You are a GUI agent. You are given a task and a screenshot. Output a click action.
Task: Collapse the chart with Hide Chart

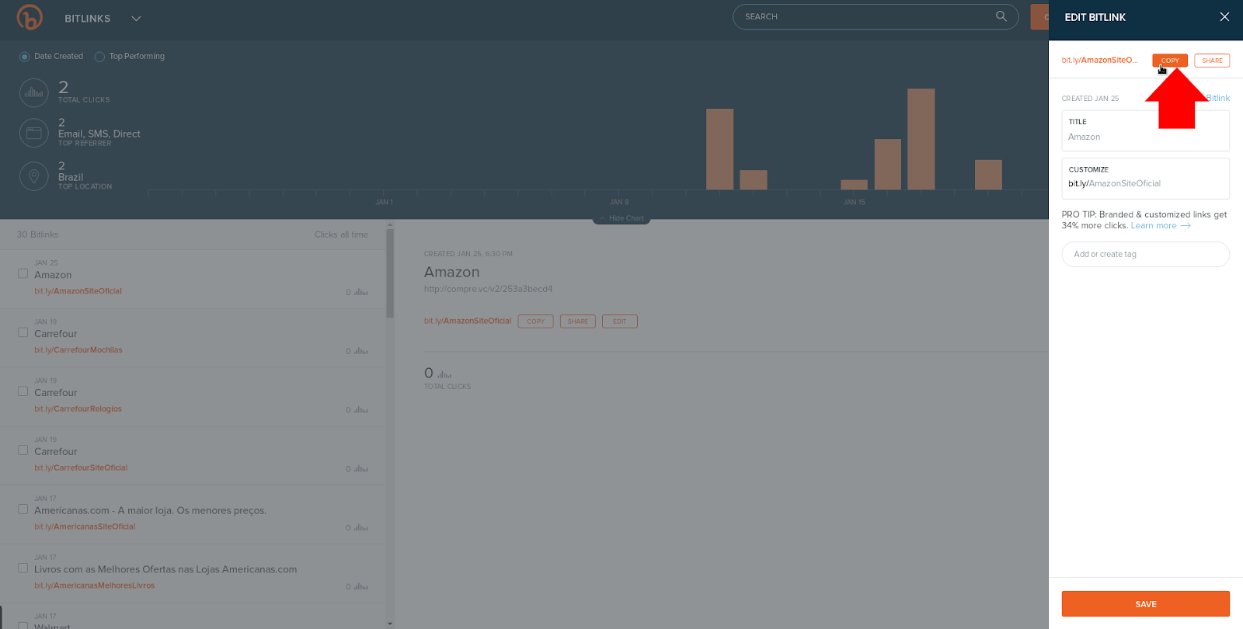[621, 219]
